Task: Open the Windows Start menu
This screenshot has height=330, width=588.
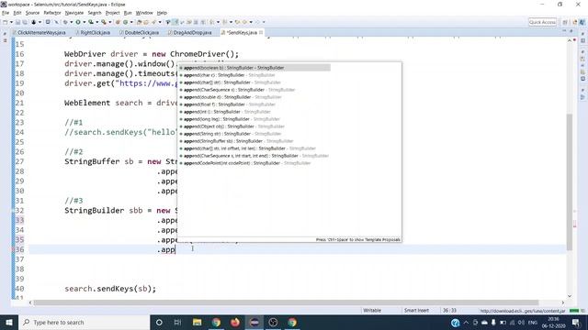Action: 9,322
